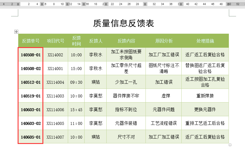The image size is (245, 155).
Task: Click time cell 15:45
Action: [x=76, y=110]
